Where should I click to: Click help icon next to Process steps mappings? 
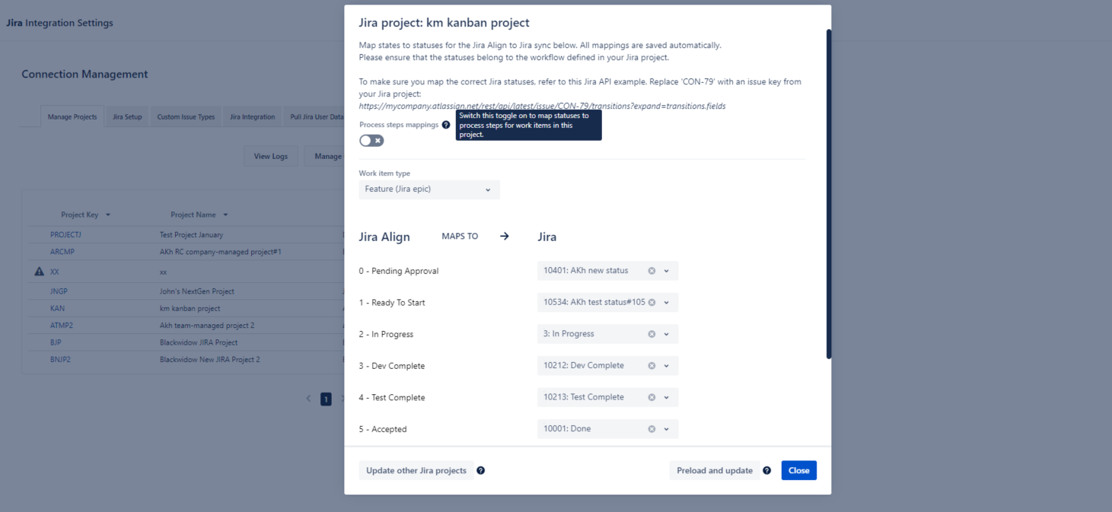pos(446,125)
